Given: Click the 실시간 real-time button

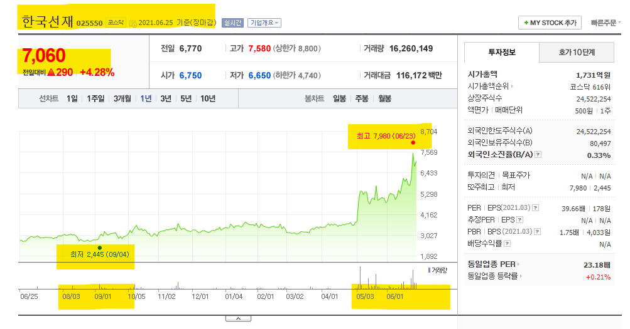Looking at the screenshot, I should pos(232,23).
